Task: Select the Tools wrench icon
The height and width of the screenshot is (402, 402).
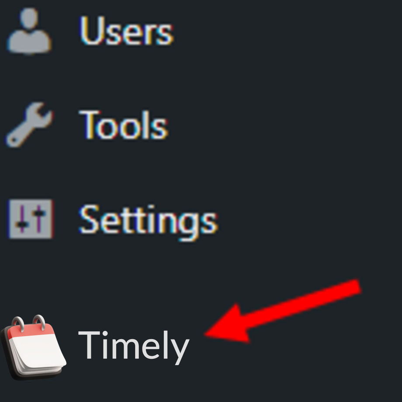Action: (29, 125)
